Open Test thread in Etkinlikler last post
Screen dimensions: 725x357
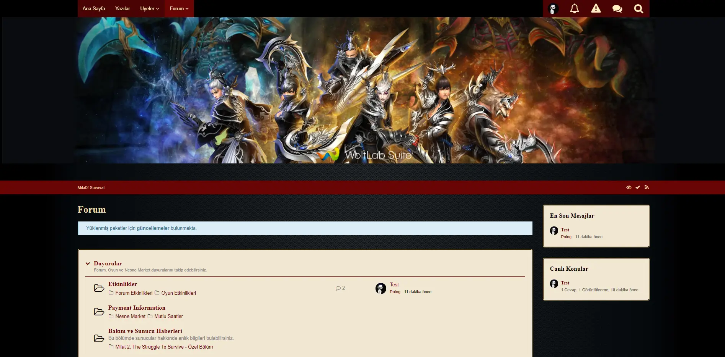(x=394, y=284)
